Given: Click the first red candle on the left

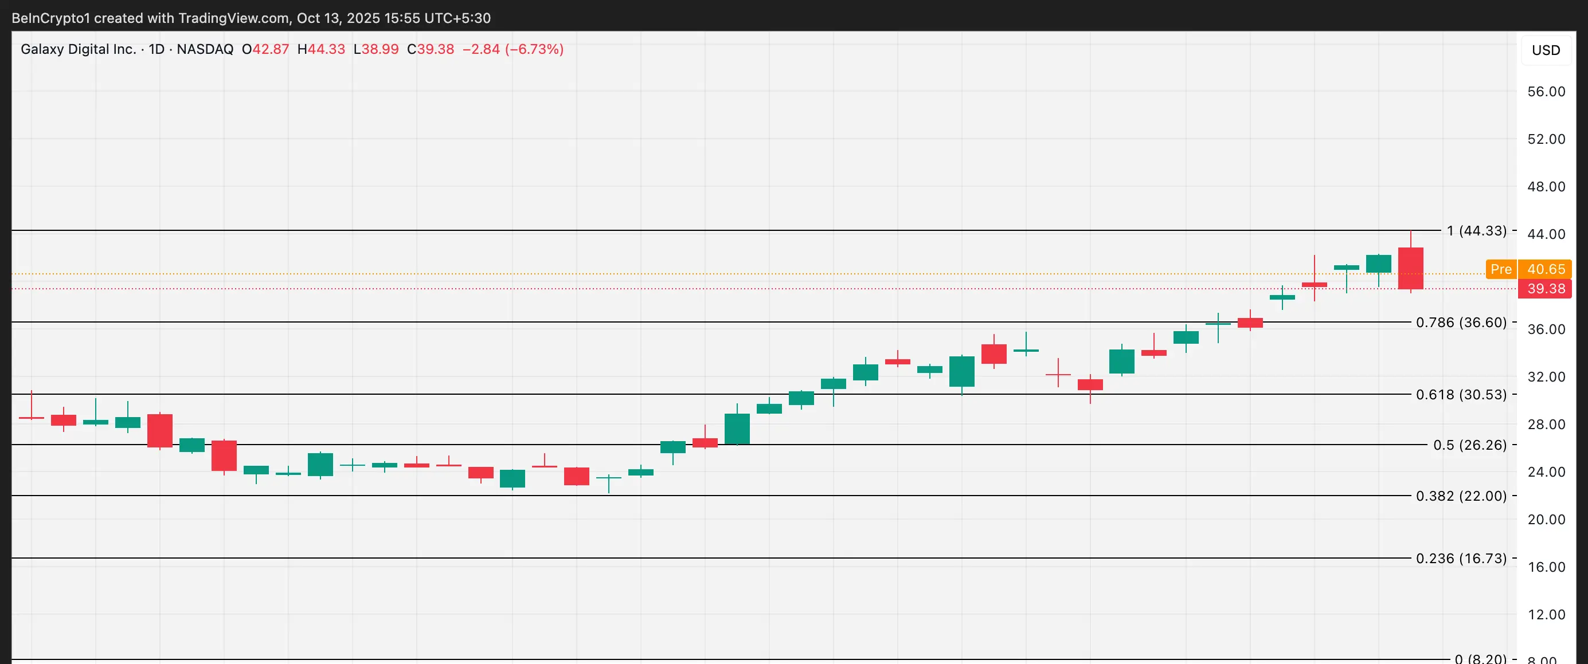Looking at the screenshot, I should [x=32, y=418].
